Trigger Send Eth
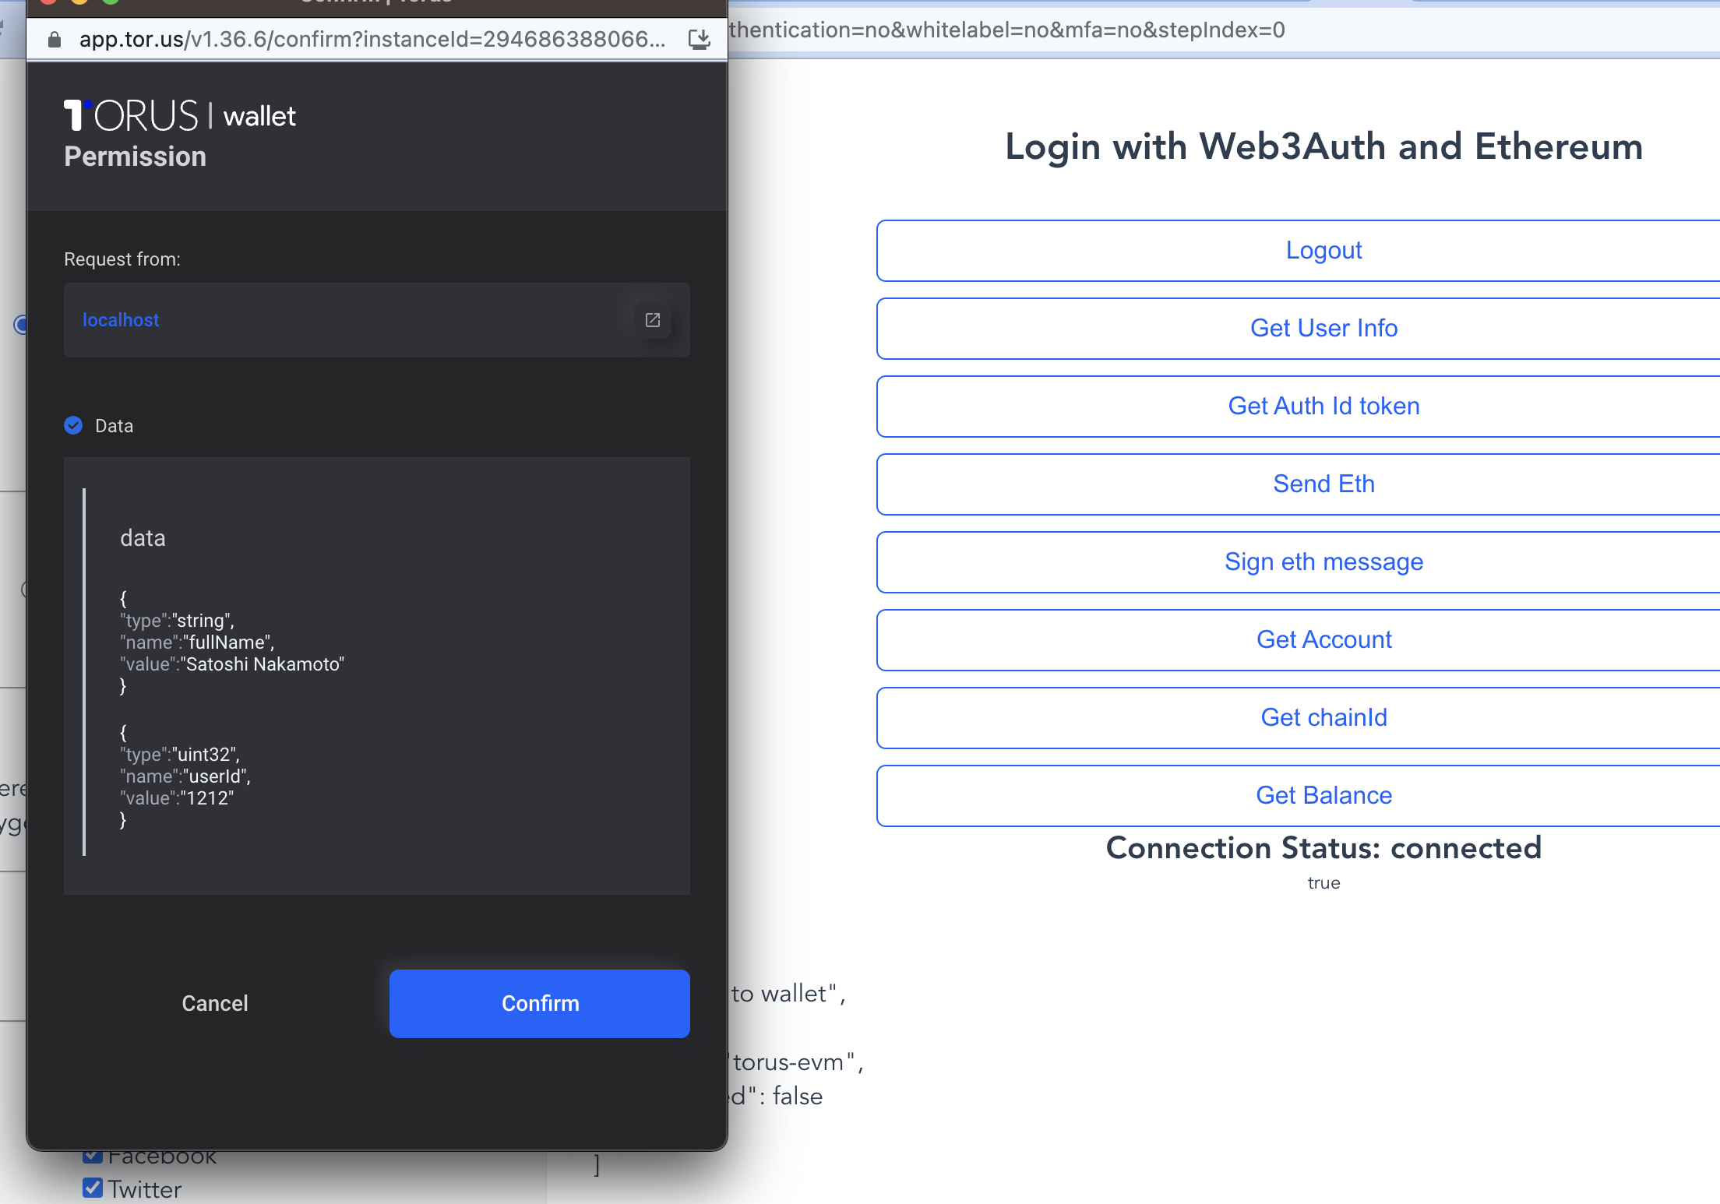1720x1204 pixels. [1323, 484]
